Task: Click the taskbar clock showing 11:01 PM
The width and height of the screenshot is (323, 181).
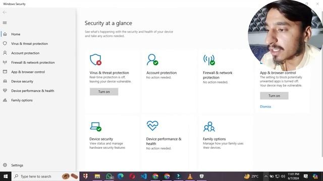Action: point(293,176)
